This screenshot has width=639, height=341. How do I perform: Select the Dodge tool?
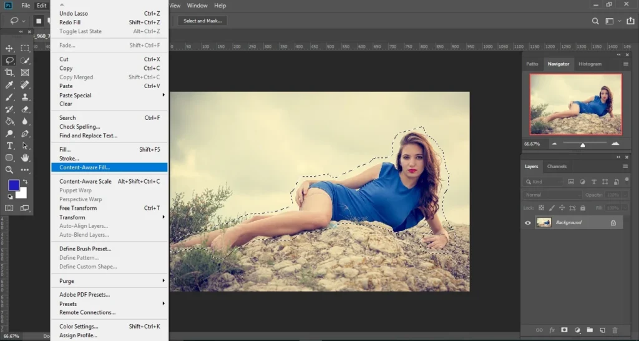pyautogui.click(x=9, y=134)
